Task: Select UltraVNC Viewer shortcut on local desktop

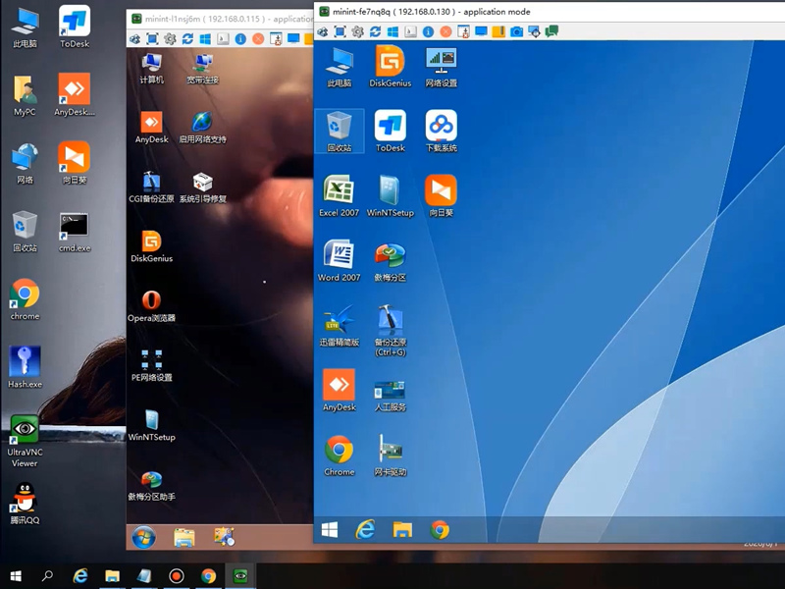Action: pyautogui.click(x=25, y=441)
